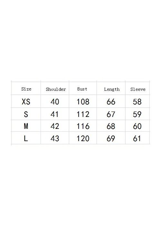Click XS shoulder value 40

55,102
